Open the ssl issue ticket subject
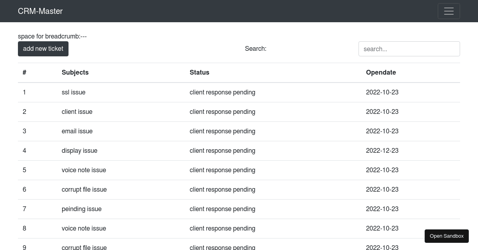This screenshot has width=478, height=250. [74, 92]
